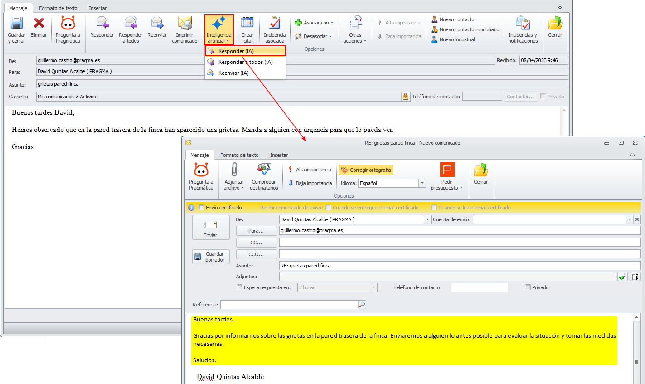Click the Asunto field in reply window
This screenshot has height=384, width=645.
click(x=460, y=266)
